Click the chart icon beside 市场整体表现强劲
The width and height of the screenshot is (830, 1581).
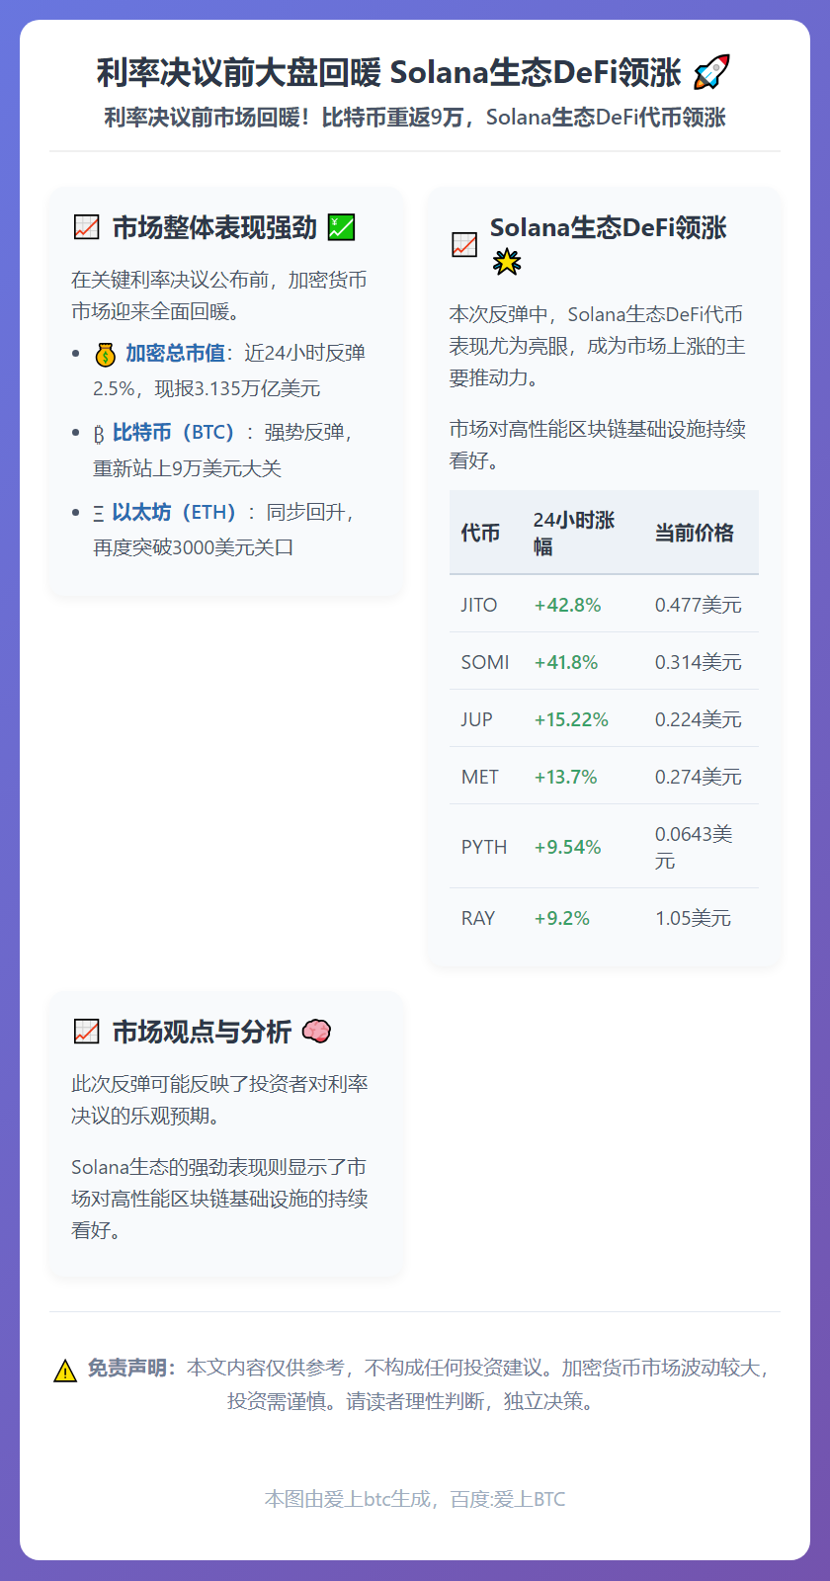[x=87, y=227]
